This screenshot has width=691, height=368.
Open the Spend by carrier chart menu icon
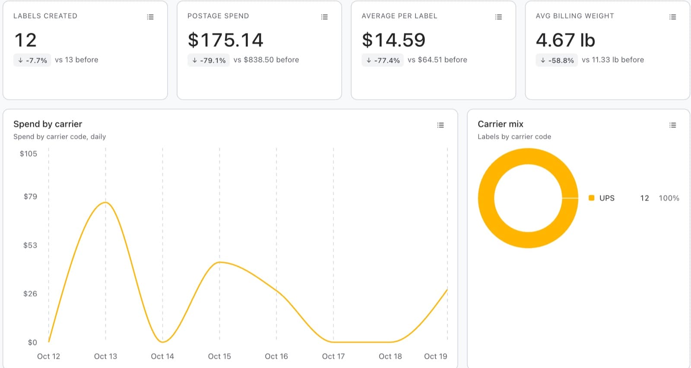441,125
